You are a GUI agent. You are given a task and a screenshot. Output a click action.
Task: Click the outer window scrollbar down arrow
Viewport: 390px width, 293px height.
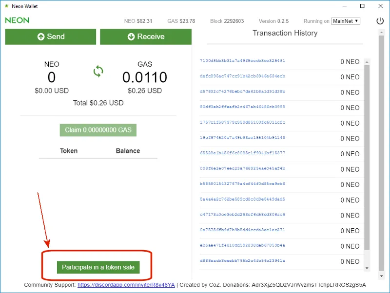coord(382,276)
